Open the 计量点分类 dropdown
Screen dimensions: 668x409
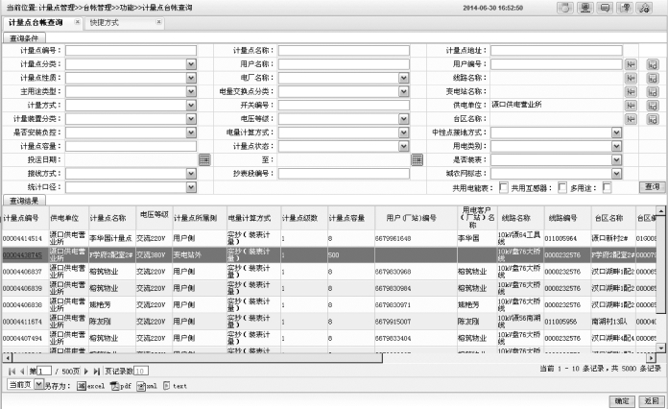click(x=191, y=64)
